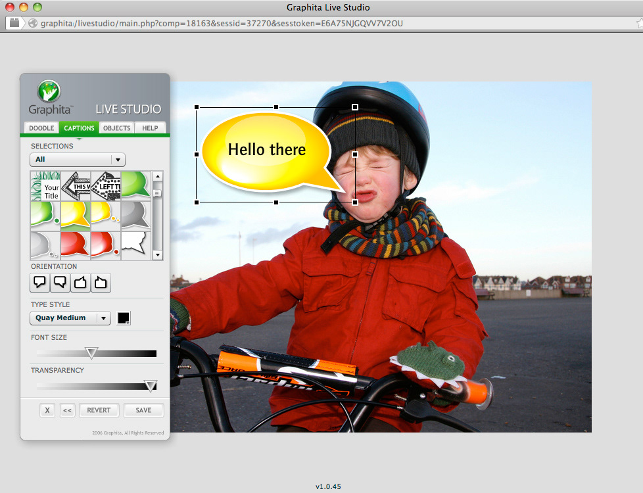Screen dimensions: 643x493
Task: Pick the green speech bubble with tail
Action: click(135, 186)
